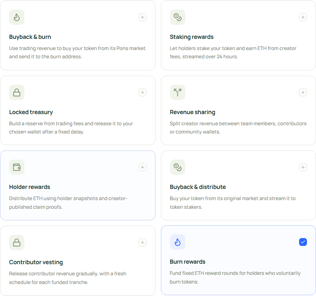Screen dimensions: 316x296
Task: Click description 'Let holders stake your token and earn ETH'
Action: tap(233, 53)
